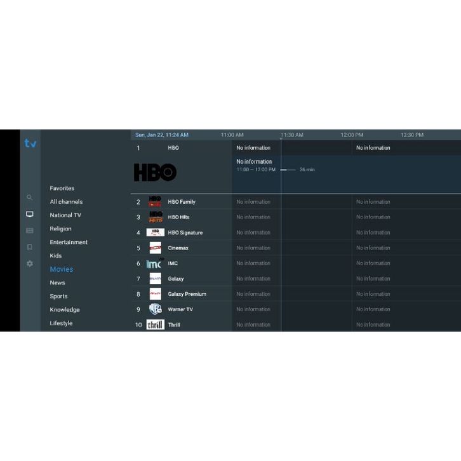This screenshot has height=461, width=461.
Task: Open HBO Family 11:00 program cell
Action: pyautogui.click(x=291, y=202)
